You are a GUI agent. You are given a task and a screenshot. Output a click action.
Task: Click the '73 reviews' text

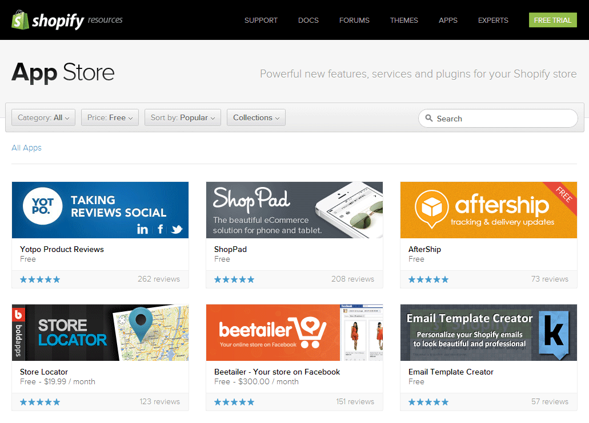tap(550, 279)
